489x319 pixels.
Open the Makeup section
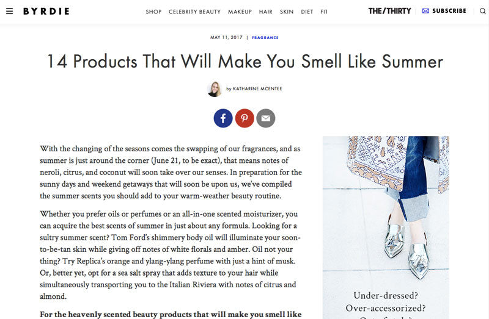[240, 12]
